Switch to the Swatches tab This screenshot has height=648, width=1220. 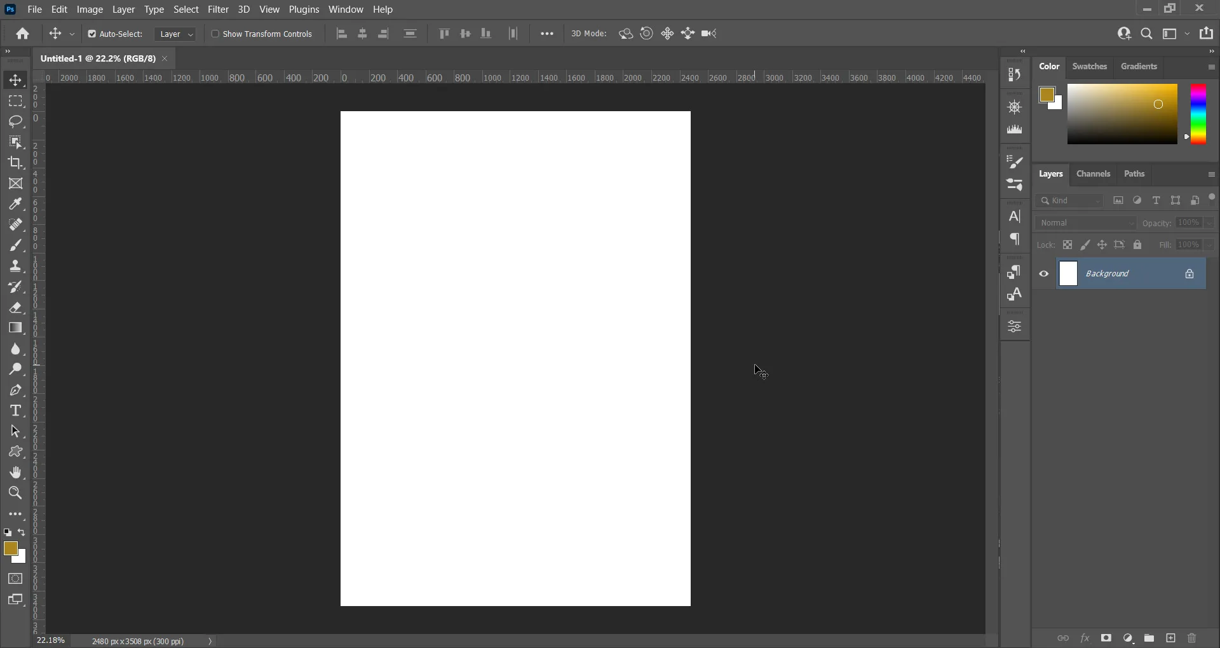(x=1089, y=67)
